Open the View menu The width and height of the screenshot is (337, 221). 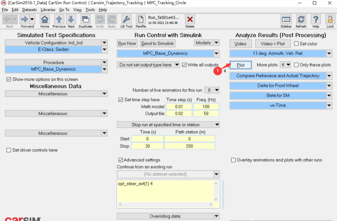tap(77, 10)
